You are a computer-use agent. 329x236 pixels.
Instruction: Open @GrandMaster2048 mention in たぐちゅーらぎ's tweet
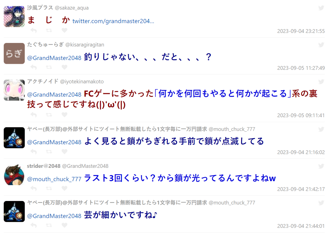coord(54,58)
